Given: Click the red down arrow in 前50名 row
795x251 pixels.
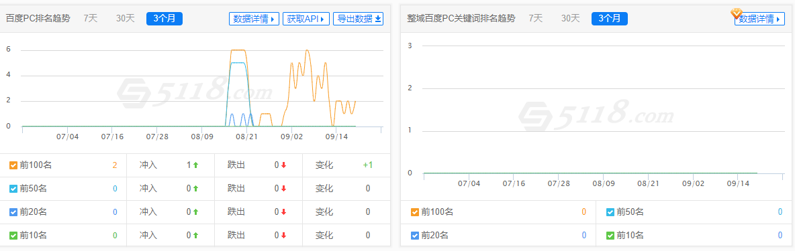Looking at the screenshot, I should tap(283, 188).
